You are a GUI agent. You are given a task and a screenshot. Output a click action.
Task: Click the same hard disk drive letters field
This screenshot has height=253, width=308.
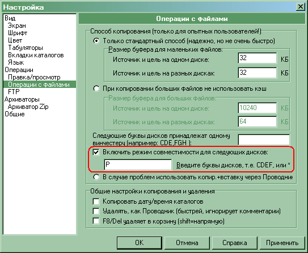(x=264, y=140)
